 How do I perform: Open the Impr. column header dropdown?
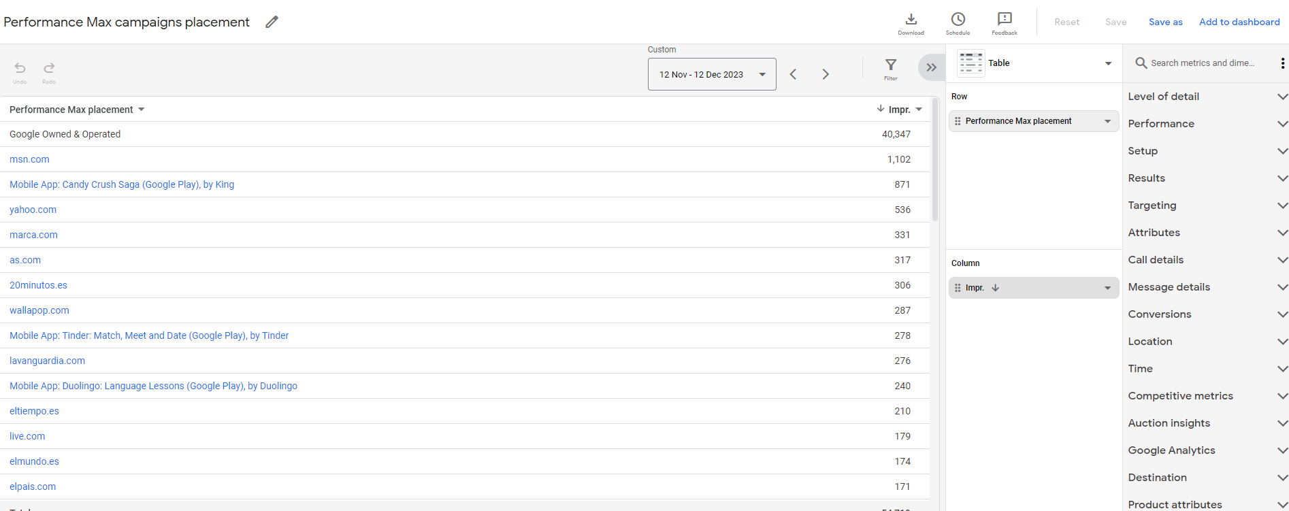click(919, 110)
